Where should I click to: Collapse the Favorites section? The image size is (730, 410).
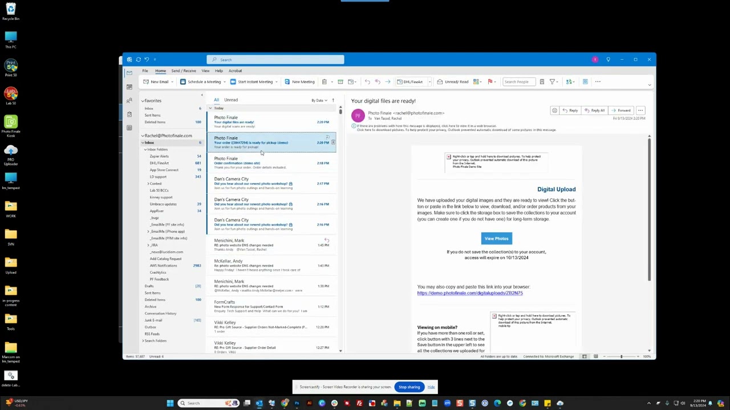coord(143,101)
